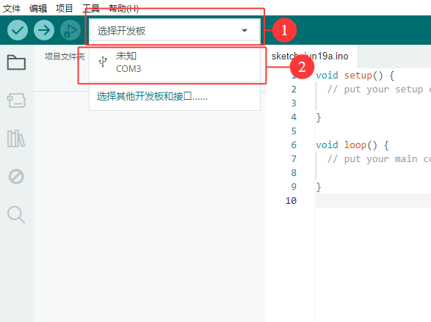Switch to the sketch_jun19a.ino tab
Screen dimensions: 431x322
310,56
